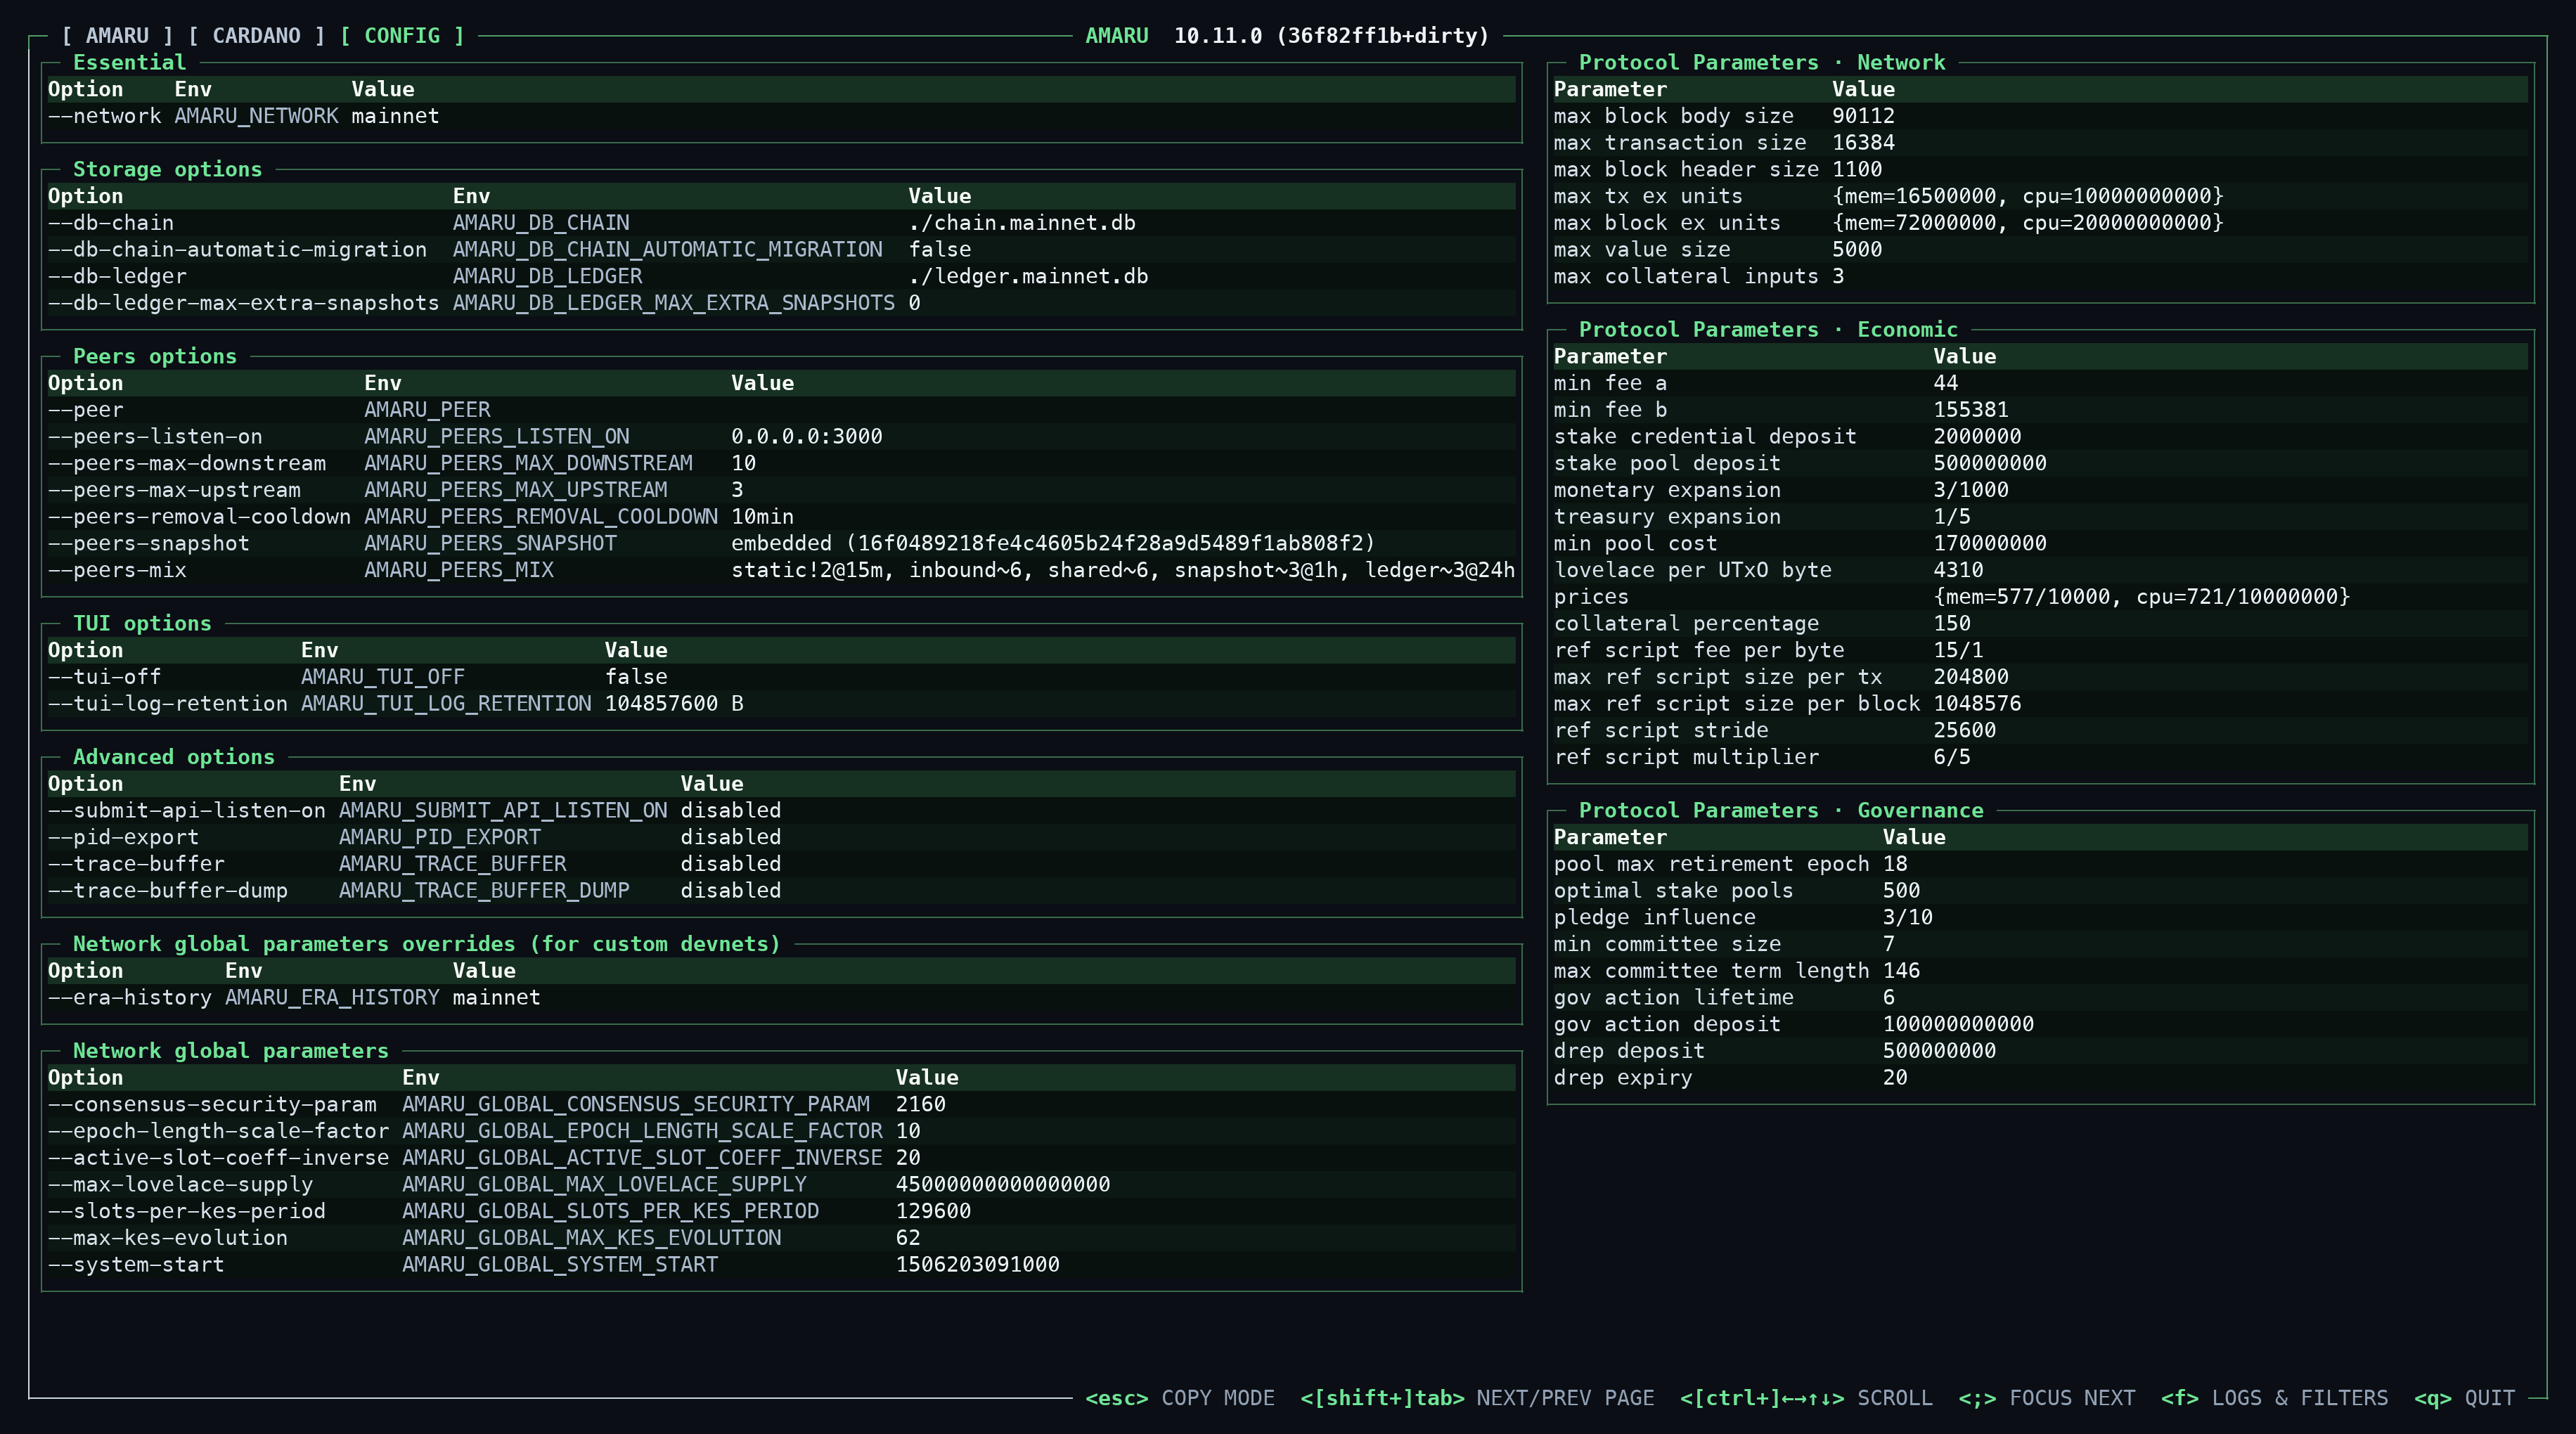This screenshot has height=1434, width=2576.
Task: Select the embedded peers snapshot hash value
Action: (1053, 543)
